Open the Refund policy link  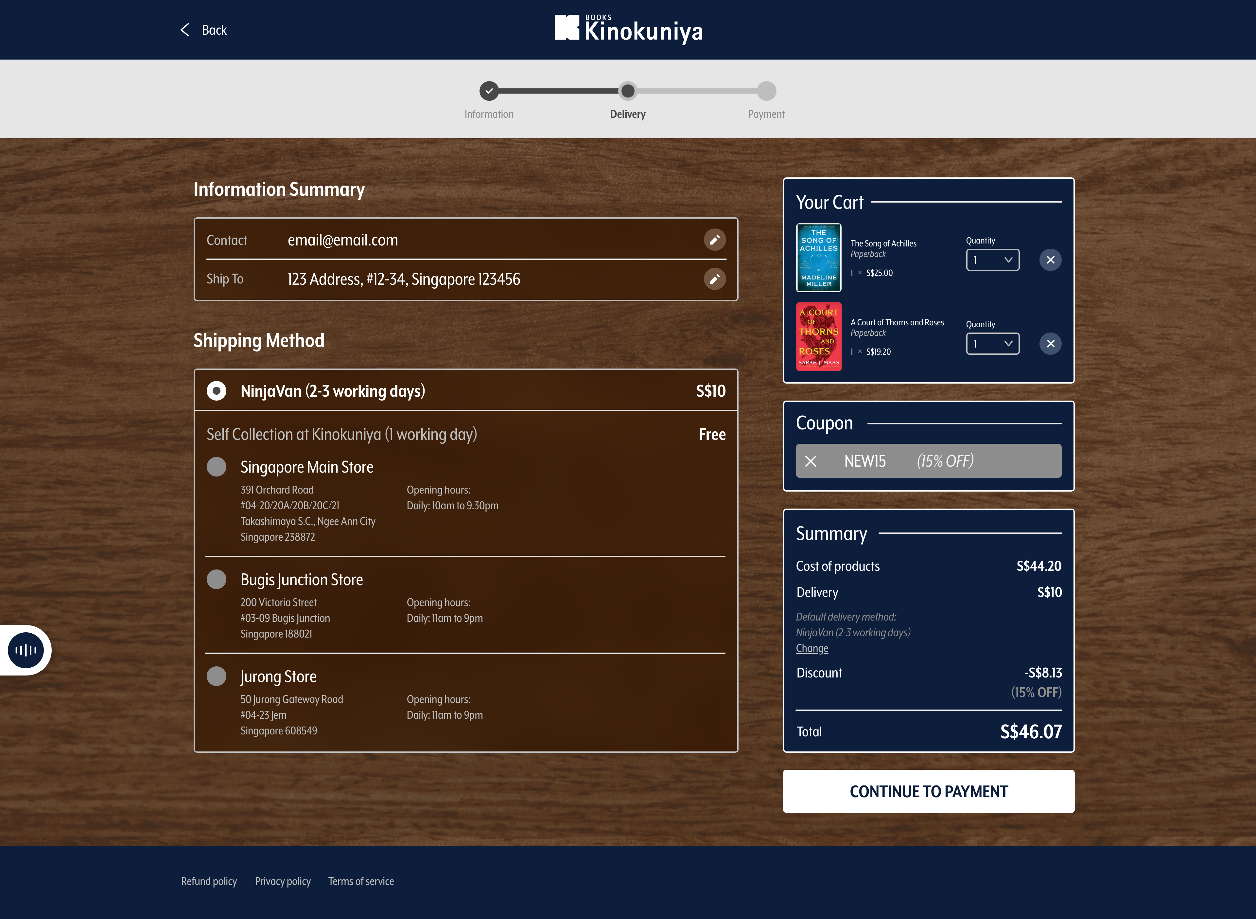[x=208, y=881]
